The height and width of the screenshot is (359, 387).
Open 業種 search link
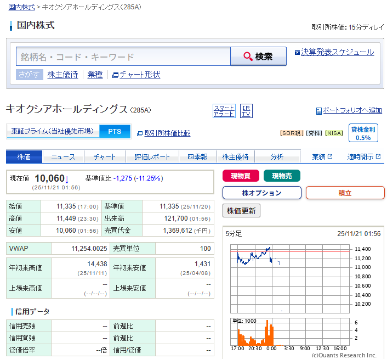tap(95, 75)
